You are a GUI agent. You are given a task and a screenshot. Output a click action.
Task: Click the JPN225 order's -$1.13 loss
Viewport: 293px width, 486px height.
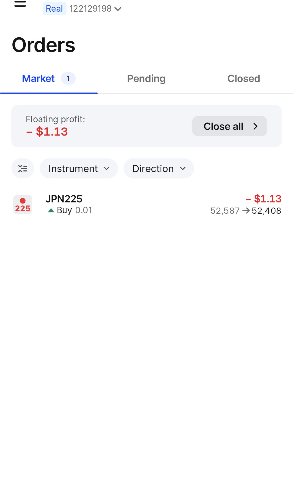click(x=264, y=199)
